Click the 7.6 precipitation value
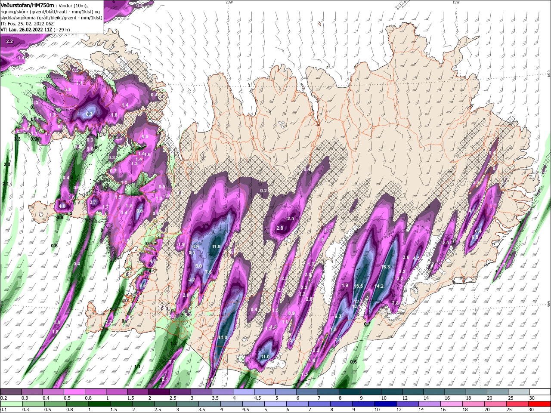 coord(208,272)
